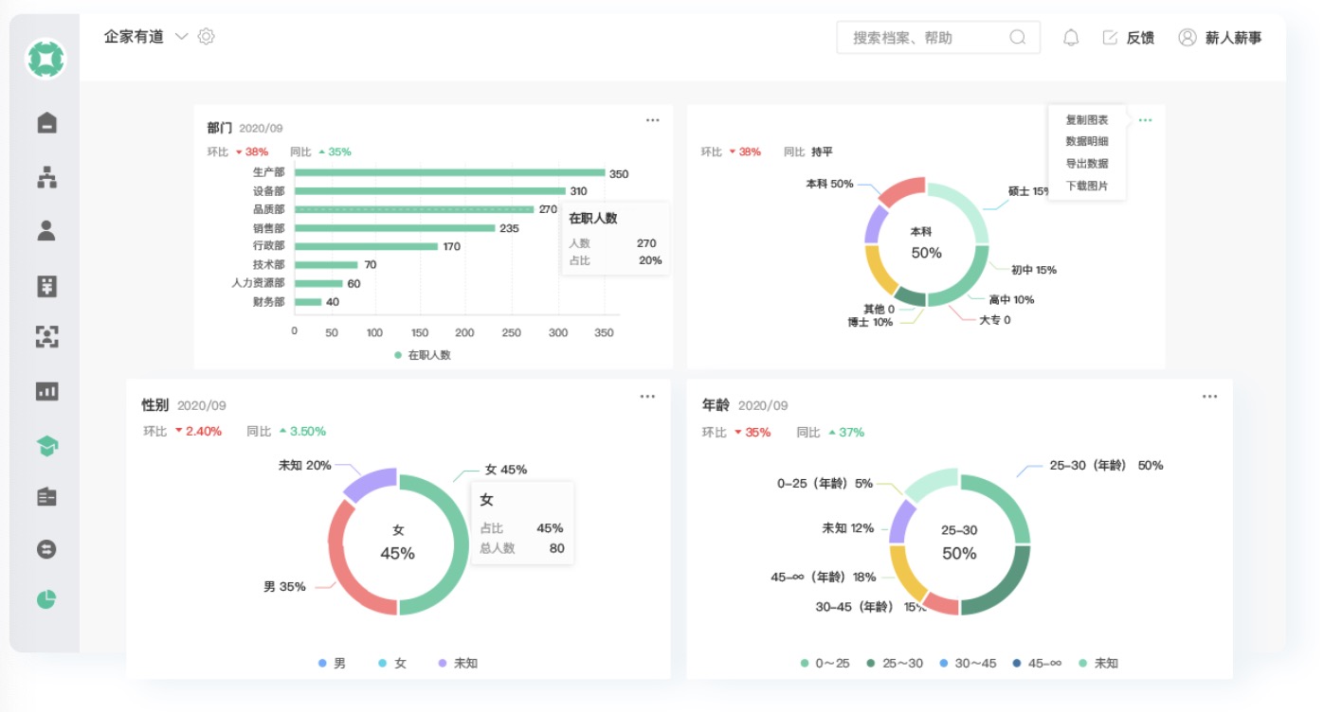The height and width of the screenshot is (712, 1342).
Task: Open the home icon in the sidebar
Action: click(46, 122)
